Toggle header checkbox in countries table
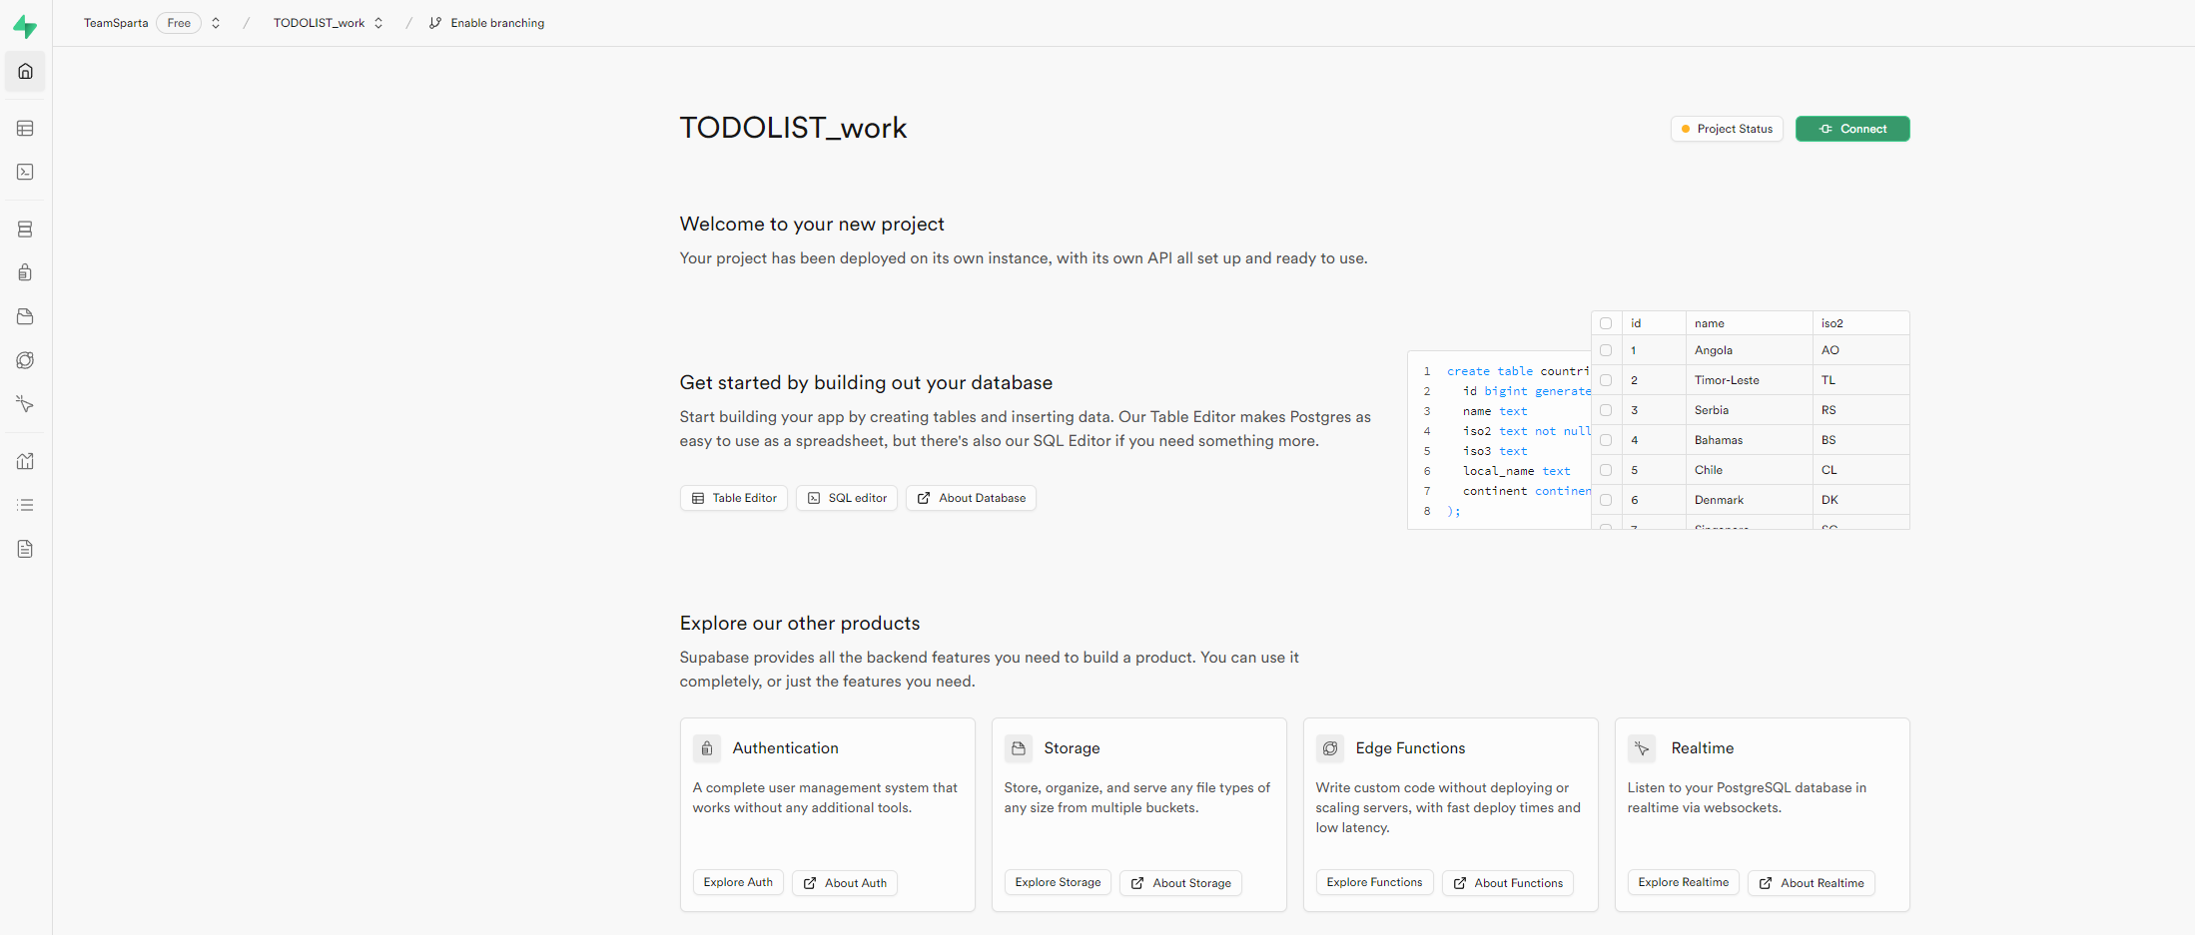The image size is (2195, 935). point(1606,323)
